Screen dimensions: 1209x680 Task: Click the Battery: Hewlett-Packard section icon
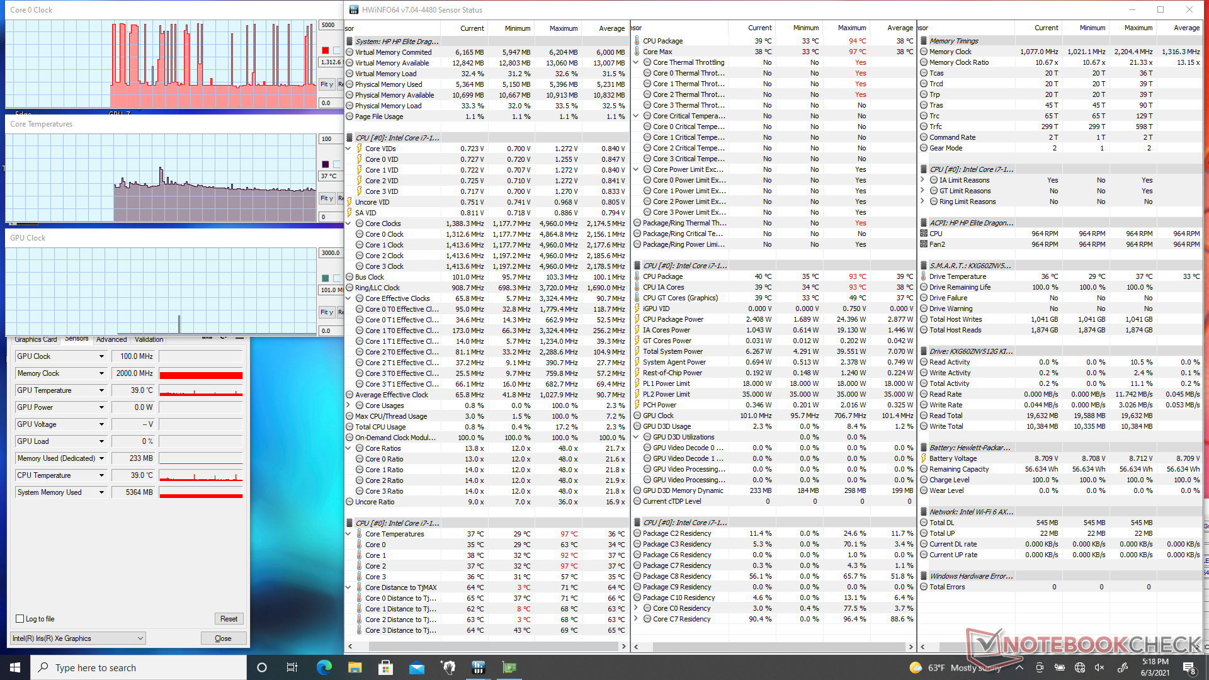[924, 448]
